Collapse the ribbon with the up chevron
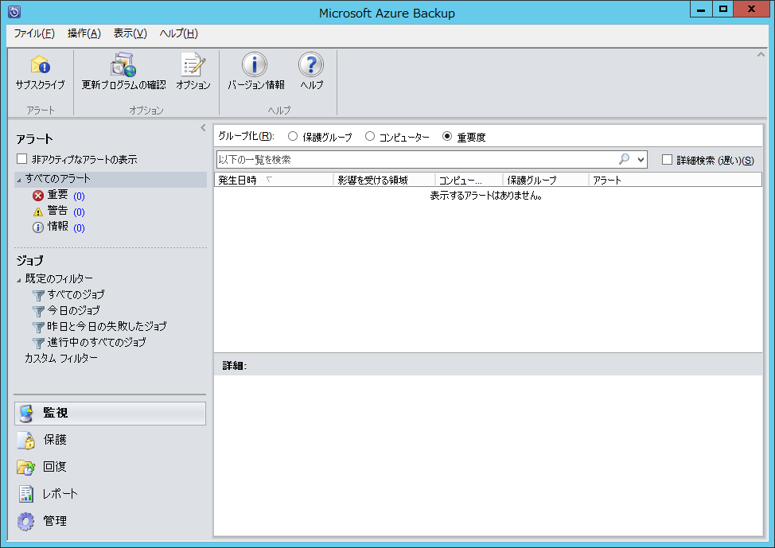The width and height of the screenshot is (775, 548). (761, 54)
